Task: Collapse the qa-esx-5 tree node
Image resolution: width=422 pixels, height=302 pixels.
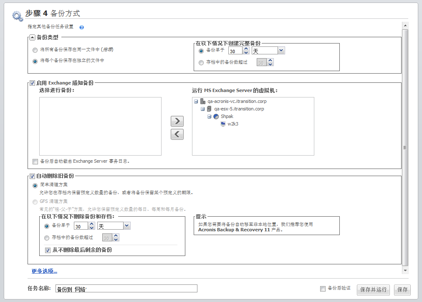Action: click(x=203, y=109)
